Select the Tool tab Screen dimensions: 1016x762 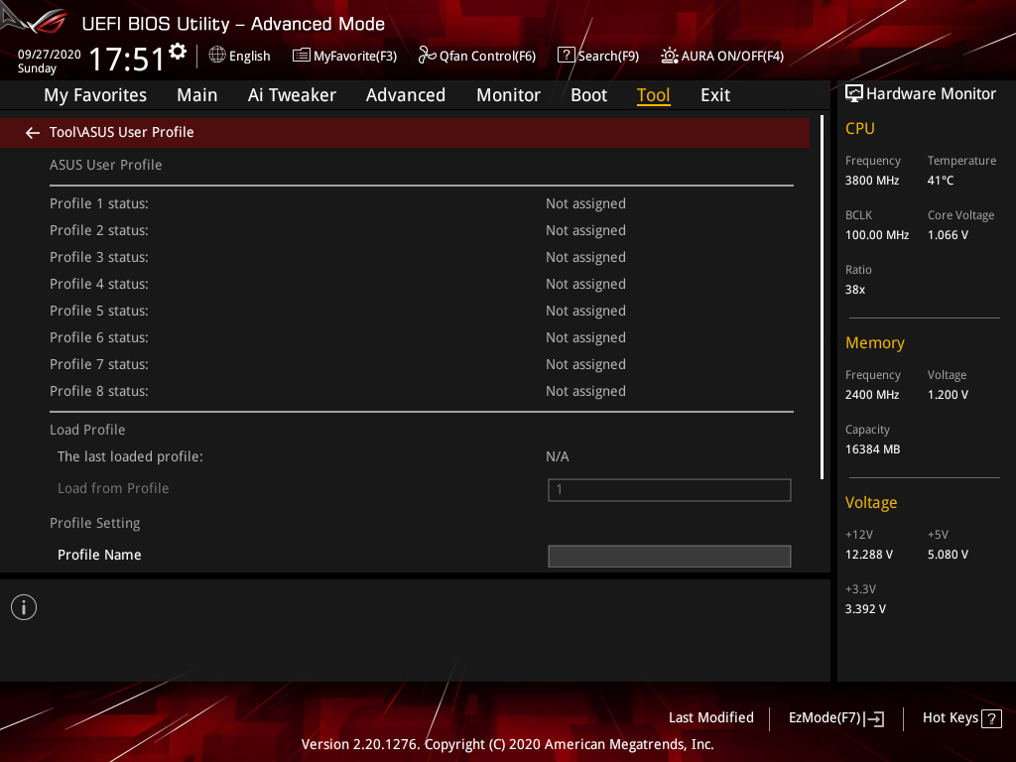pos(653,95)
